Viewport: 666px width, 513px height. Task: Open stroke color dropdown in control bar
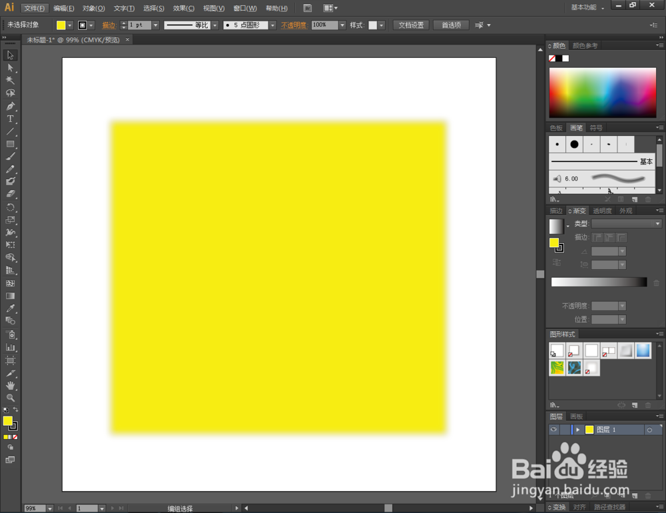click(91, 25)
